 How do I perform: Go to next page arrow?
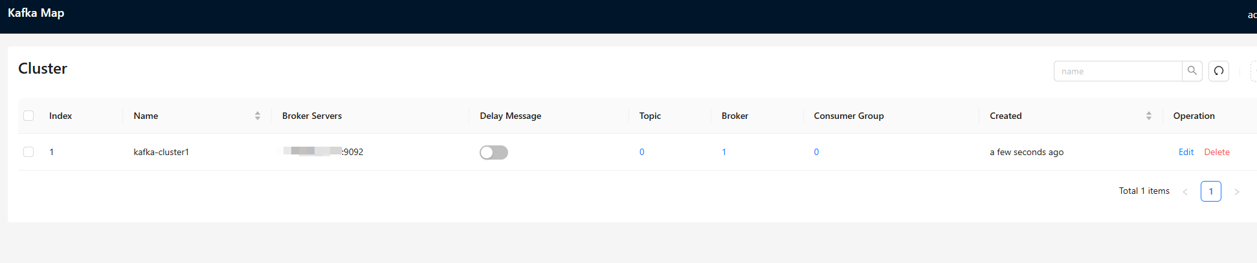(x=1236, y=191)
